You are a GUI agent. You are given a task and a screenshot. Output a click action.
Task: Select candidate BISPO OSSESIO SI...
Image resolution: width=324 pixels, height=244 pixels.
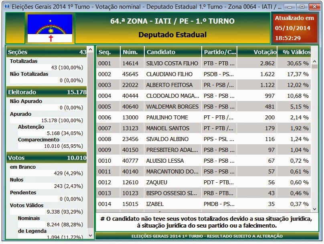pos(204,193)
